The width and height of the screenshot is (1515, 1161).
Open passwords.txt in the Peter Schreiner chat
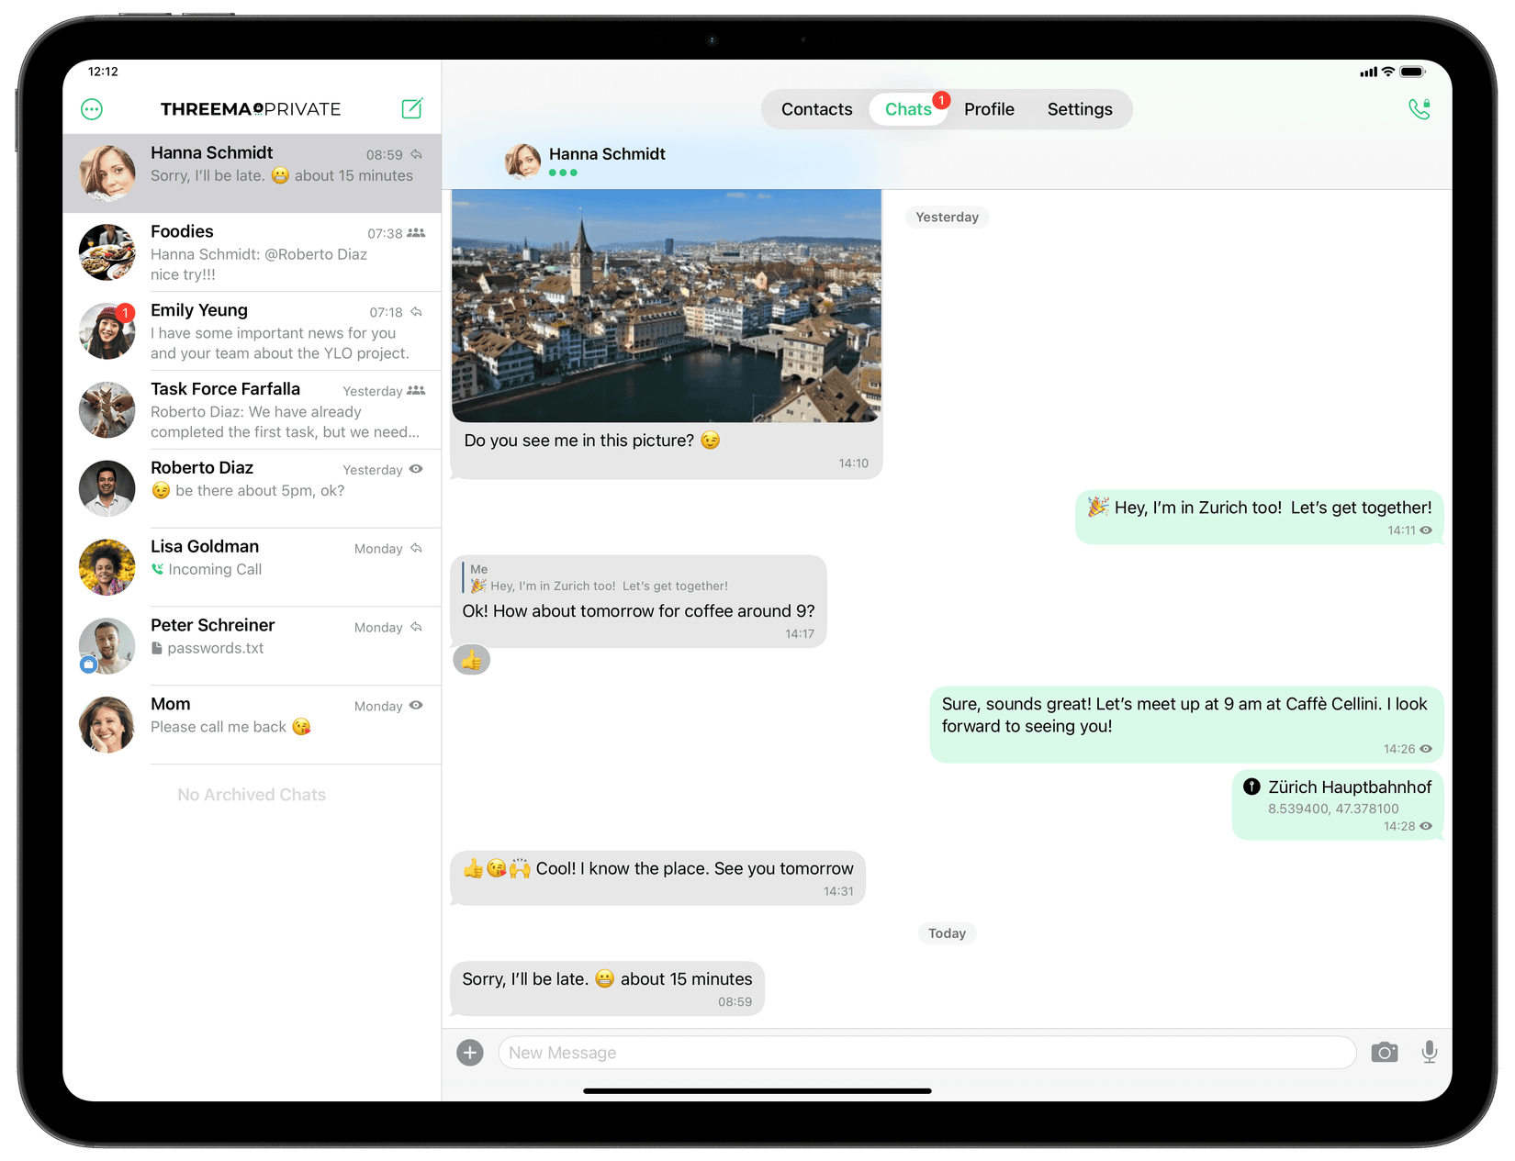(x=217, y=648)
